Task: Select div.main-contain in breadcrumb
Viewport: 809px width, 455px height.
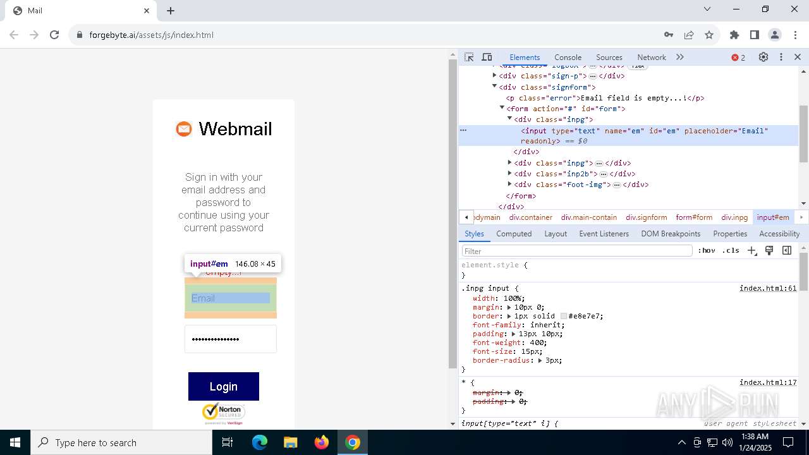Action: point(588,217)
